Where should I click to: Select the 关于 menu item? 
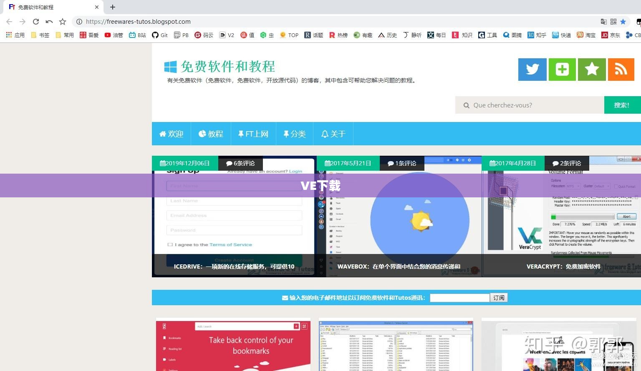(x=333, y=134)
